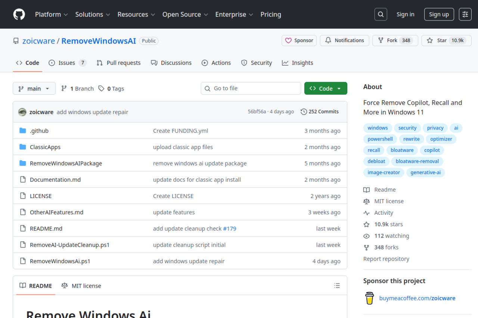478x318 pixels.
Task: Click the buymeacoffee cup icon
Action: (369, 298)
